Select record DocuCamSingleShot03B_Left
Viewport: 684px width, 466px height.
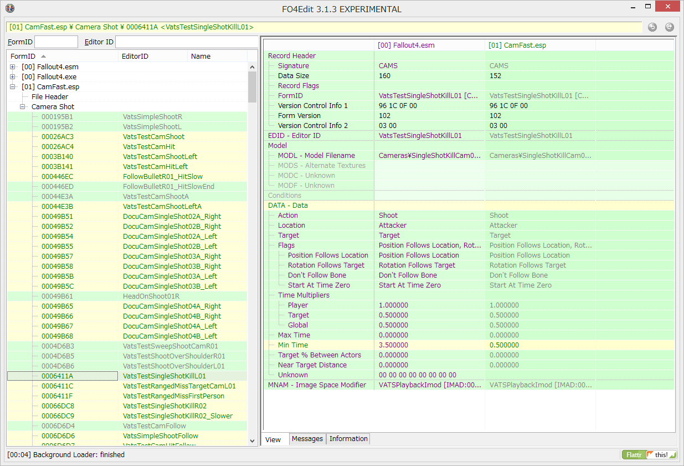(127, 286)
